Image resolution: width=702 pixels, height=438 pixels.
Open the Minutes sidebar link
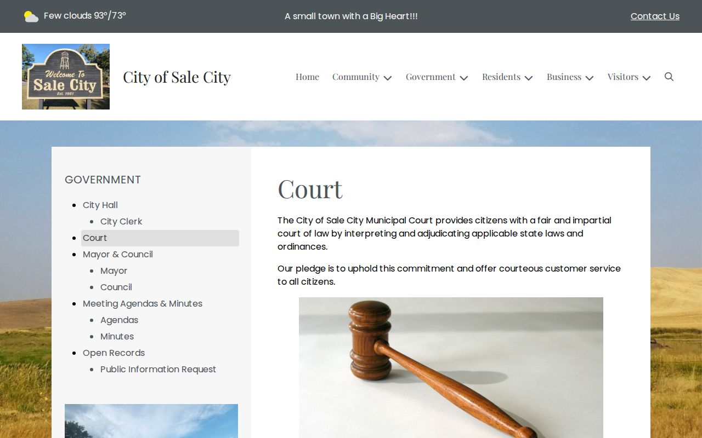click(x=117, y=337)
